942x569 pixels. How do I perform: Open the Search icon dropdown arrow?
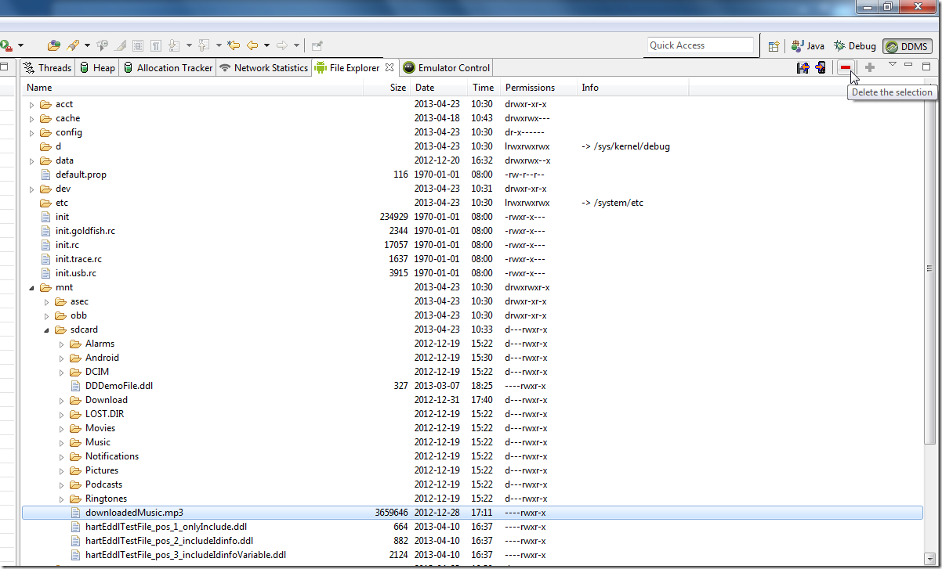(87, 45)
